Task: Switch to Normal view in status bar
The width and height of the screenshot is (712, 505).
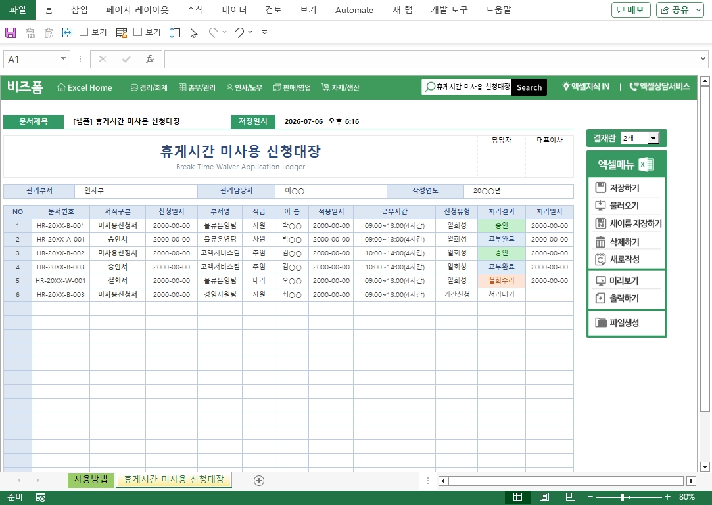Action: (517, 497)
